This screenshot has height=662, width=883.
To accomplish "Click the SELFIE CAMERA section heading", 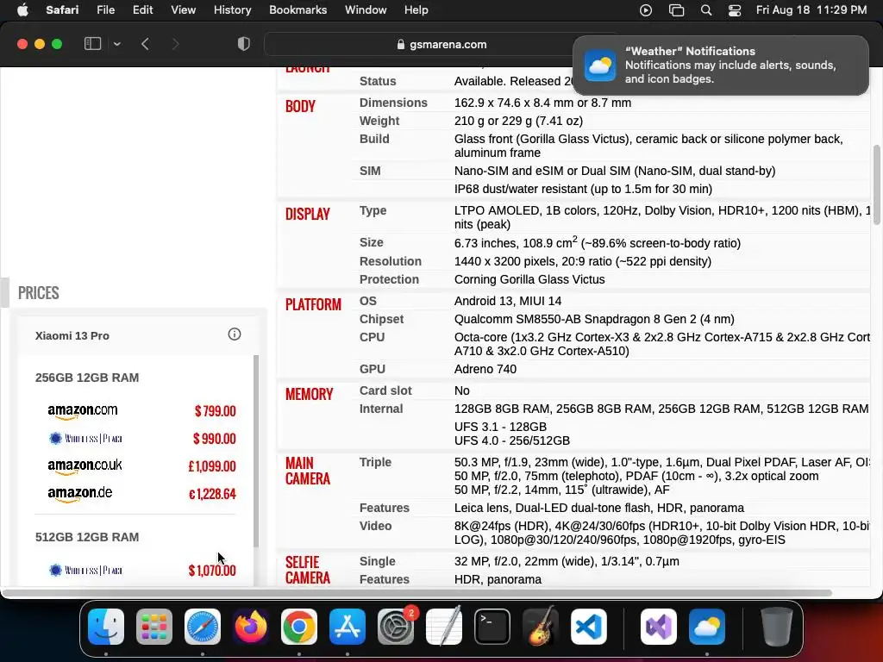I will point(308,570).
